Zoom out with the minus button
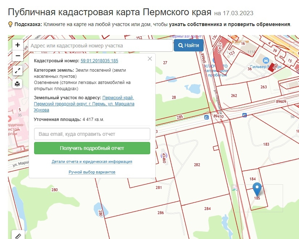This screenshot has height=239, width=299. (17, 56)
